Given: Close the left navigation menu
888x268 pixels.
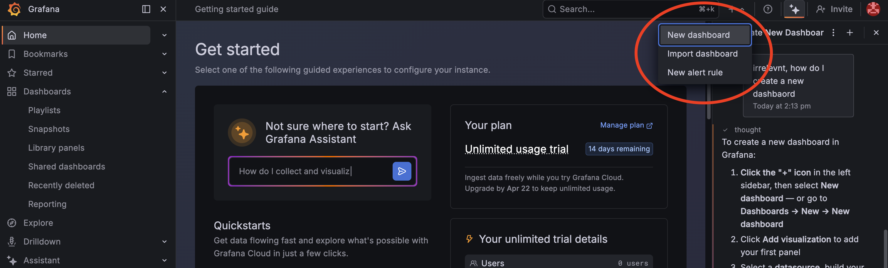Looking at the screenshot, I should pos(163,9).
